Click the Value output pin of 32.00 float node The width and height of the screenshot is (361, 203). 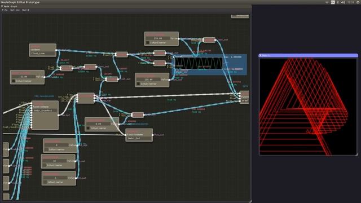click(44, 77)
